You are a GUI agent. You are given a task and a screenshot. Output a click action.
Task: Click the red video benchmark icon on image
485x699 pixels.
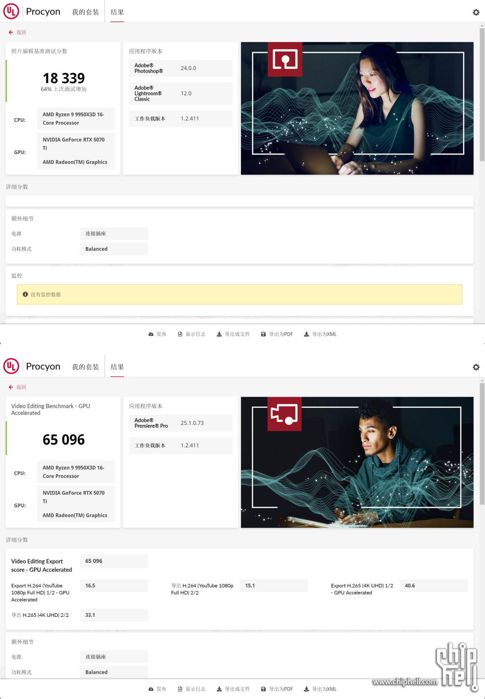pos(285,414)
